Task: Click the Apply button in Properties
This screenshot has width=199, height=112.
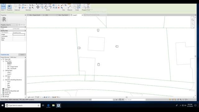Action: pyautogui.click(x=22, y=55)
